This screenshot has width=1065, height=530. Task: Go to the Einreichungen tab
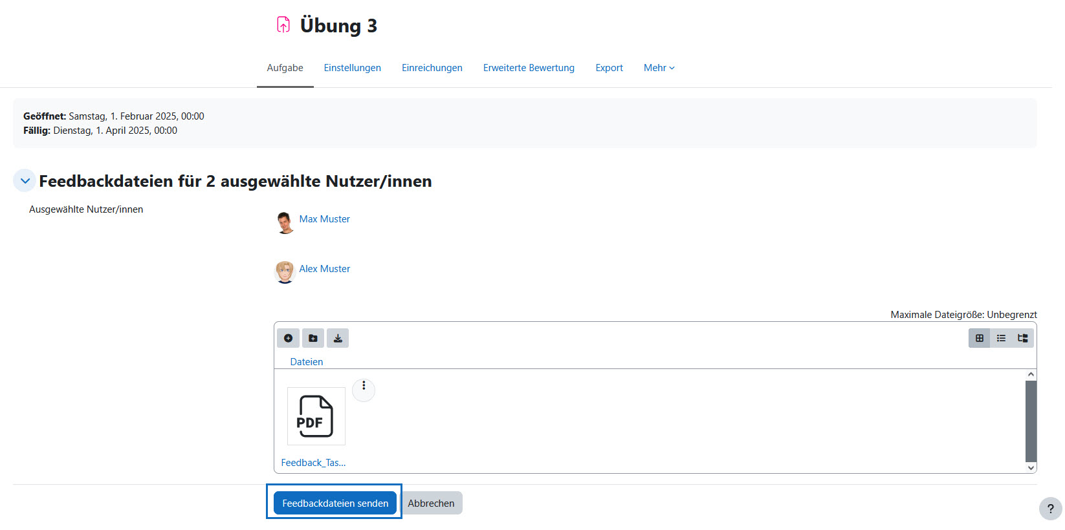click(432, 68)
